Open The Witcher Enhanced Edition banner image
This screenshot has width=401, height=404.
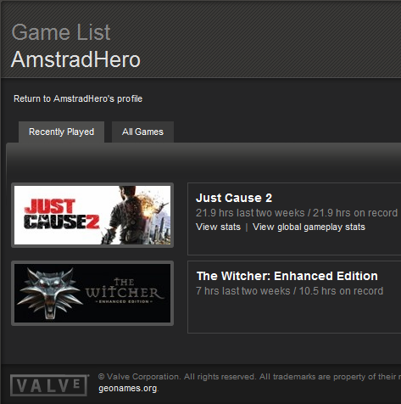click(92, 293)
